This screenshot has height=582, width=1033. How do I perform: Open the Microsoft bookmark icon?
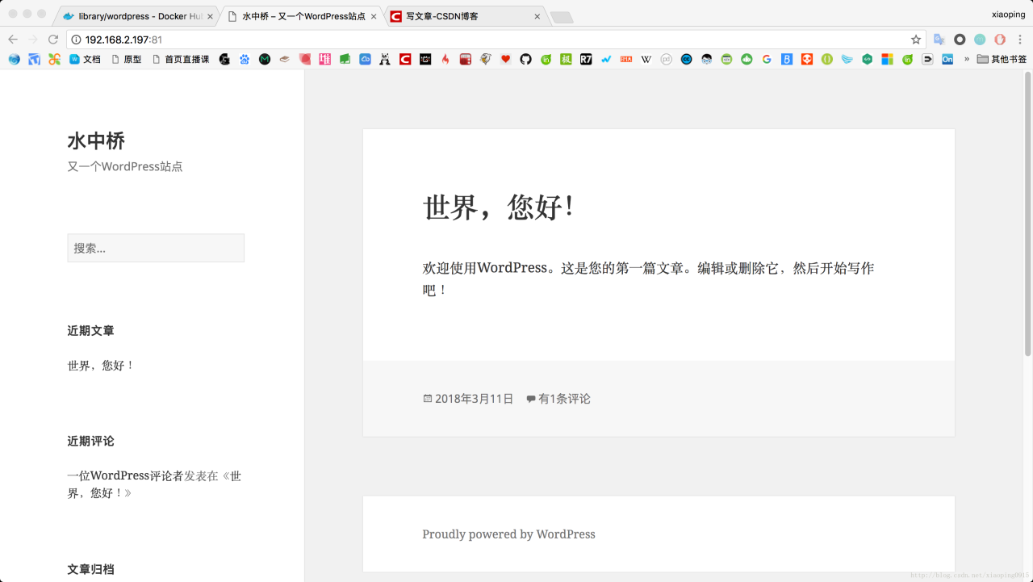(887, 59)
